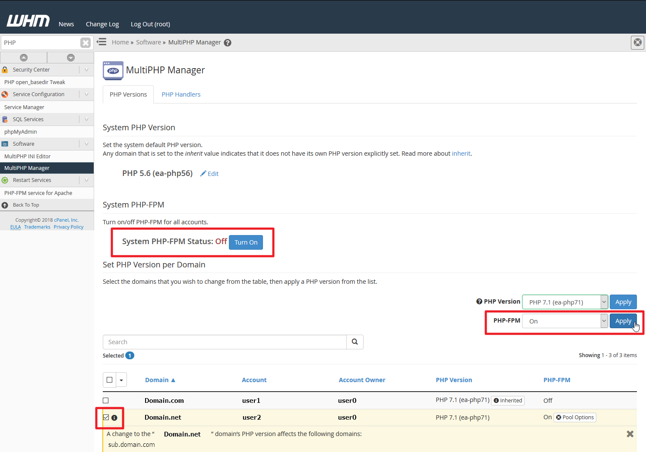Switch to the PHP Handlers tab
Image resolution: width=646 pixels, height=452 pixels.
tap(181, 94)
